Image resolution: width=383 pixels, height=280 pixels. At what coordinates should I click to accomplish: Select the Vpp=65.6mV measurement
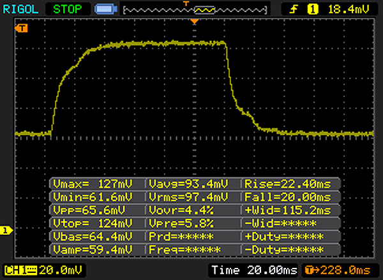click(x=97, y=209)
